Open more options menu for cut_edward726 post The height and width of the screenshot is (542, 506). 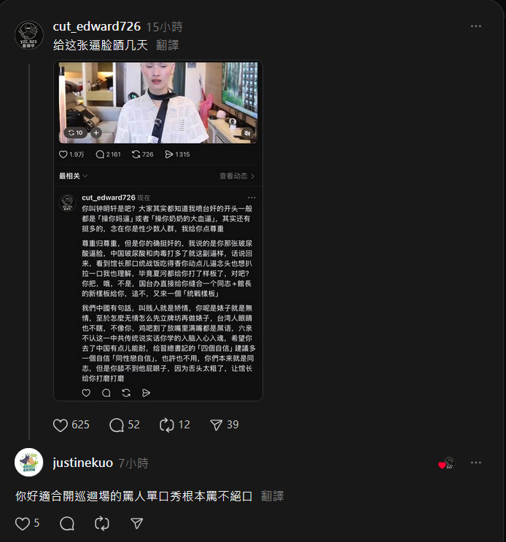pos(476,26)
